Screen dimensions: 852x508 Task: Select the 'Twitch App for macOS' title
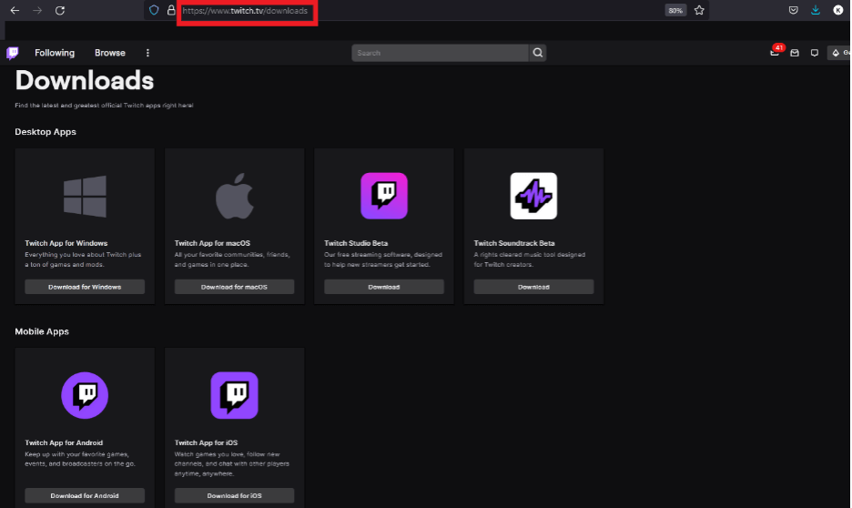click(212, 243)
